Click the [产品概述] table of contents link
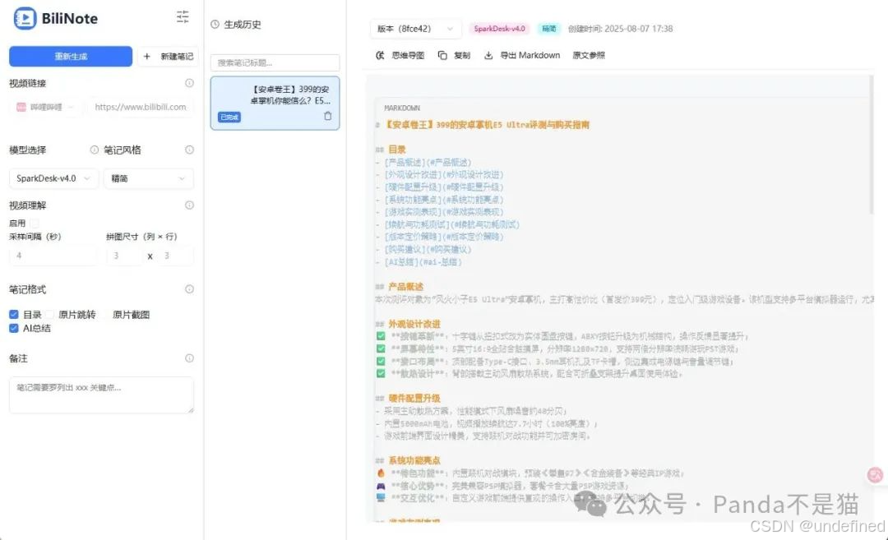Image resolution: width=888 pixels, height=540 pixels. click(x=428, y=163)
